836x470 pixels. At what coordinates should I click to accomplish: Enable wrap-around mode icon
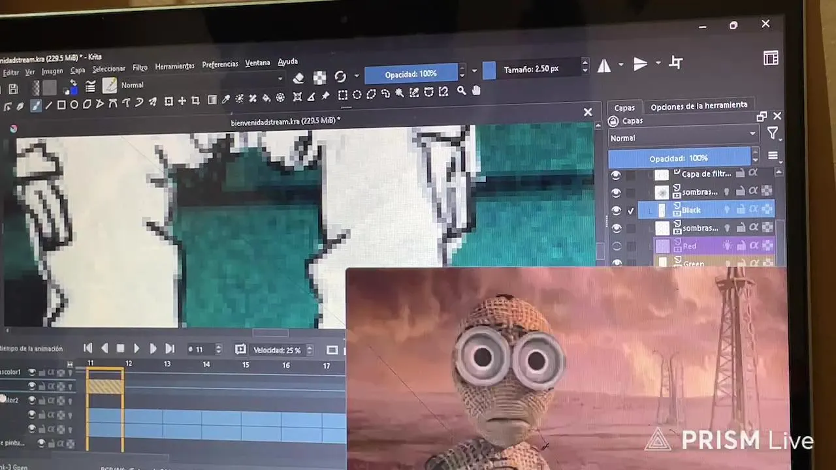(x=676, y=63)
